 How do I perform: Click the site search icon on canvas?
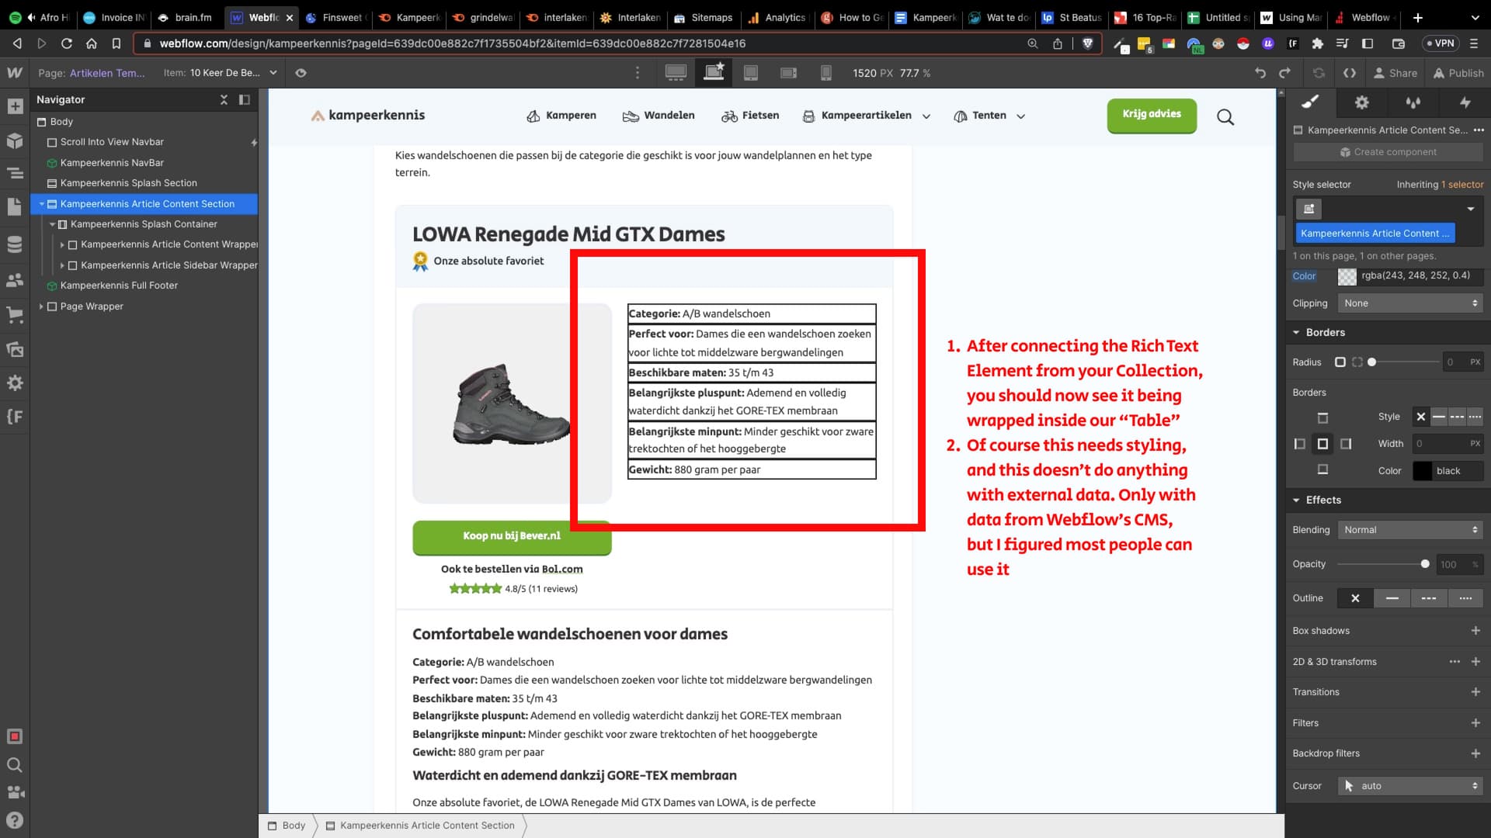click(x=1225, y=117)
